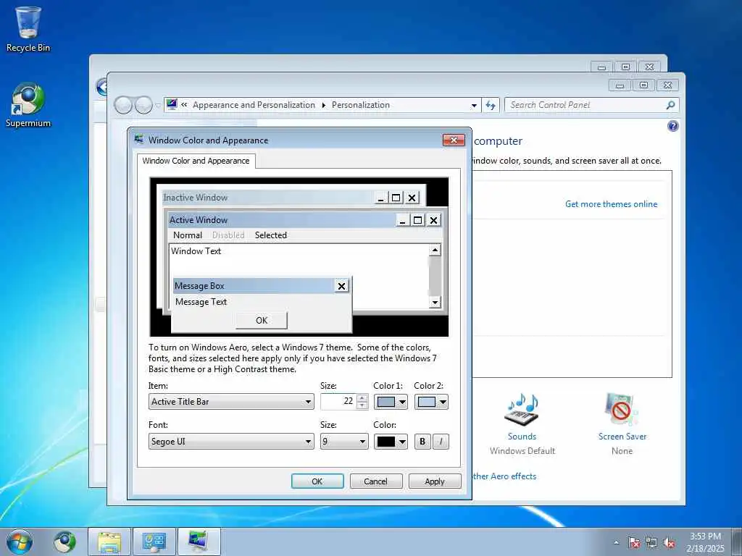Click the Cancel button
The image size is (742, 556).
(x=376, y=481)
